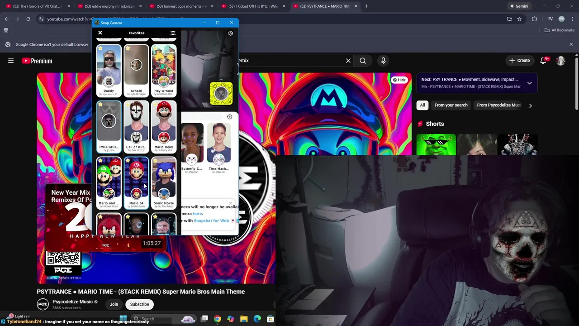Select the Time Mach... lens
The width and height of the screenshot is (579, 326).
click(x=219, y=148)
